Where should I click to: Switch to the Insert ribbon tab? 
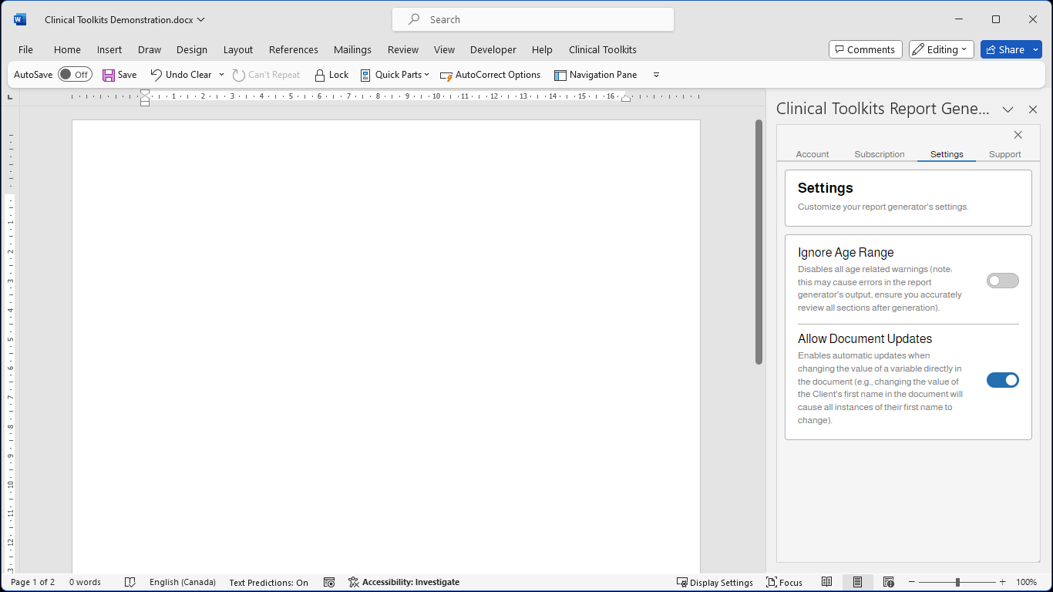coord(109,49)
